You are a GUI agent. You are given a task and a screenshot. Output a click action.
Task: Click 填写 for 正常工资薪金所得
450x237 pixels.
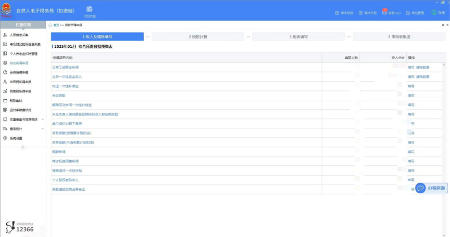pyautogui.click(x=411, y=68)
